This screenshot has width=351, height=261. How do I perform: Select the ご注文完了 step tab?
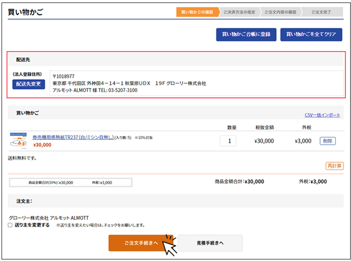321,12
